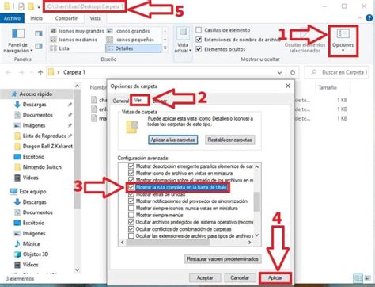This screenshot has width=375, height=287.
Task: Choose Iconos pequeños layout
Action: coord(131,40)
